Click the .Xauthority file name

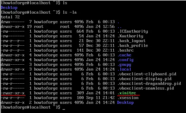click(130, 36)
